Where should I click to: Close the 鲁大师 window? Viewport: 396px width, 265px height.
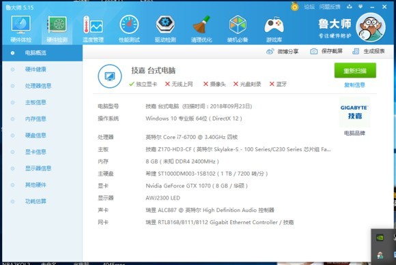384,7
